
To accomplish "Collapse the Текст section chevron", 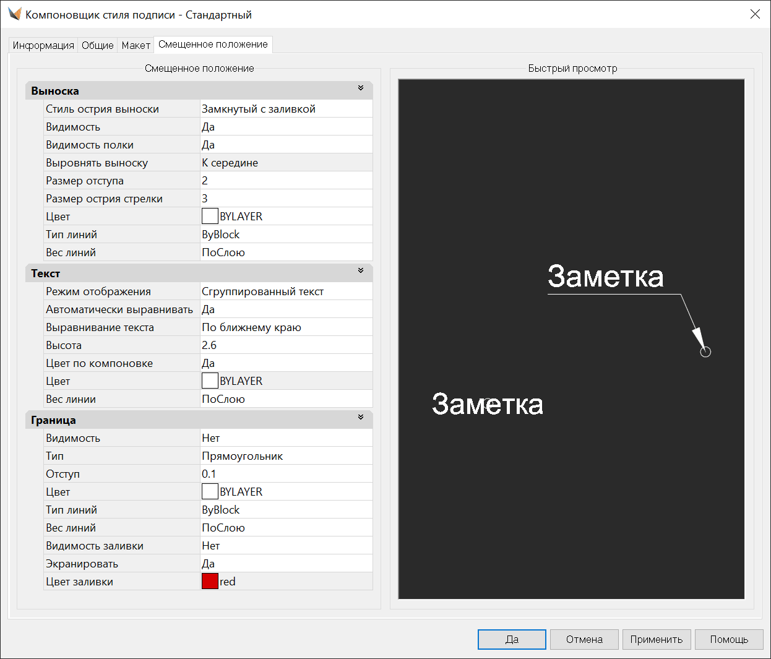I will tap(361, 271).
